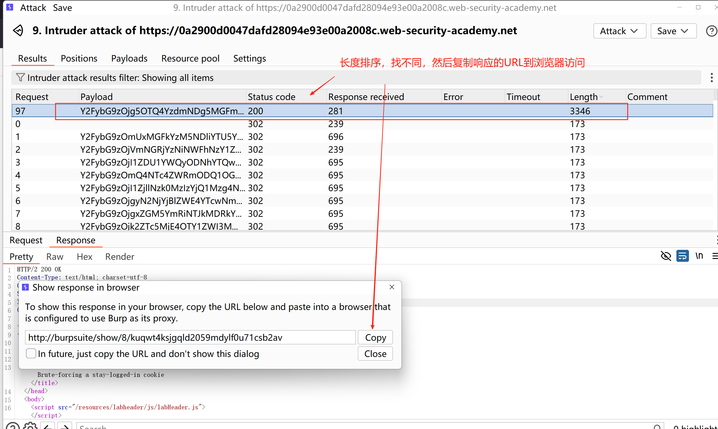The image size is (718, 429).
Task: Click the send-to-back arrow icon beside attack title
Action: [18, 30]
